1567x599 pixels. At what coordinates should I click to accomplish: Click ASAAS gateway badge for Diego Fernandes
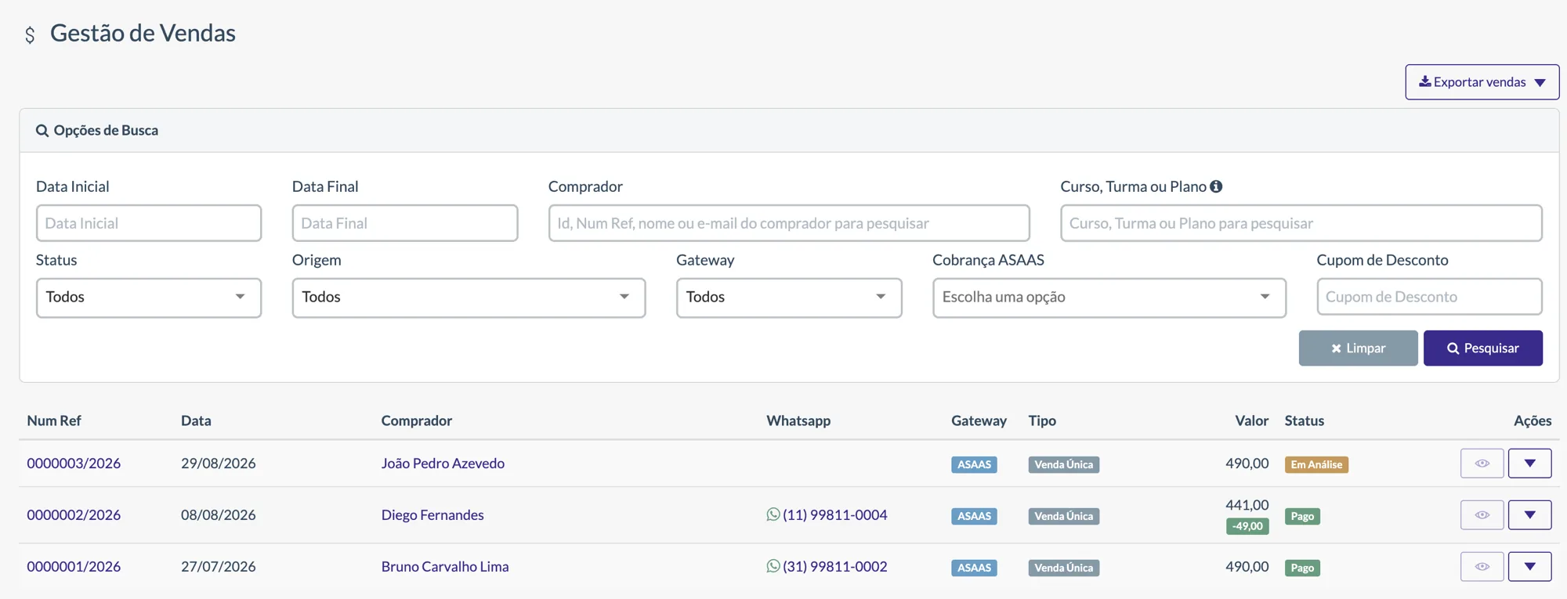coord(974,516)
